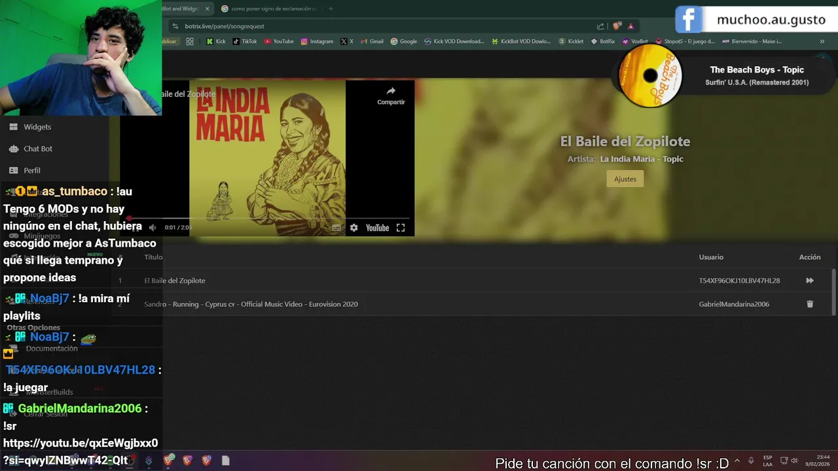Click the Ajustes button
The image size is (838, 471).
point(625,179)
